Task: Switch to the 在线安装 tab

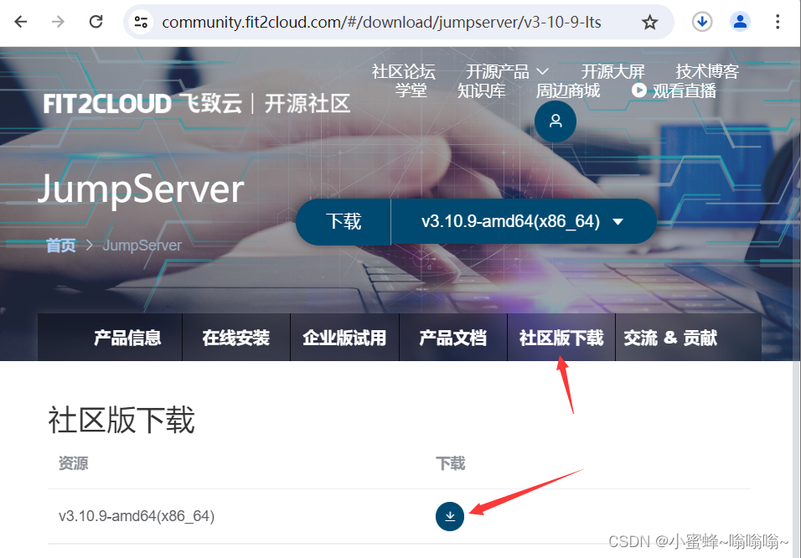Action: (235, 338)
